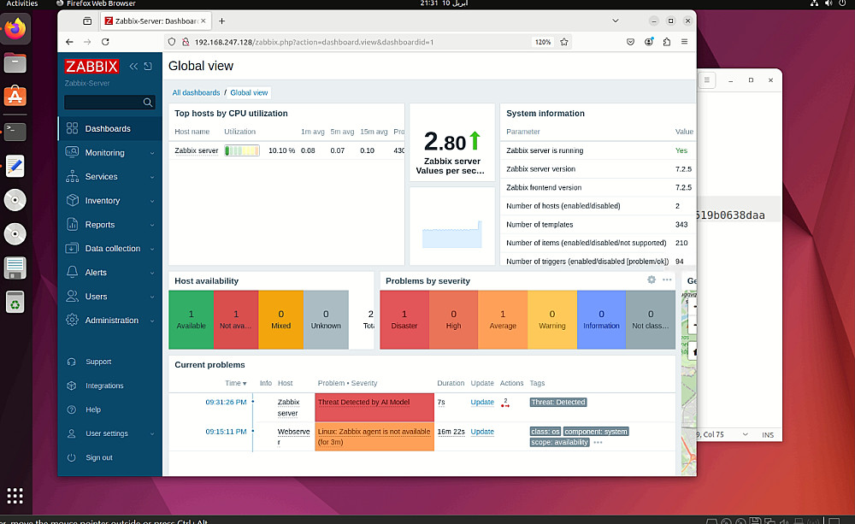Viewport: 855px width, 524px height.
Task: Go to All dashboards breadcrumb link
Action: 197,92
